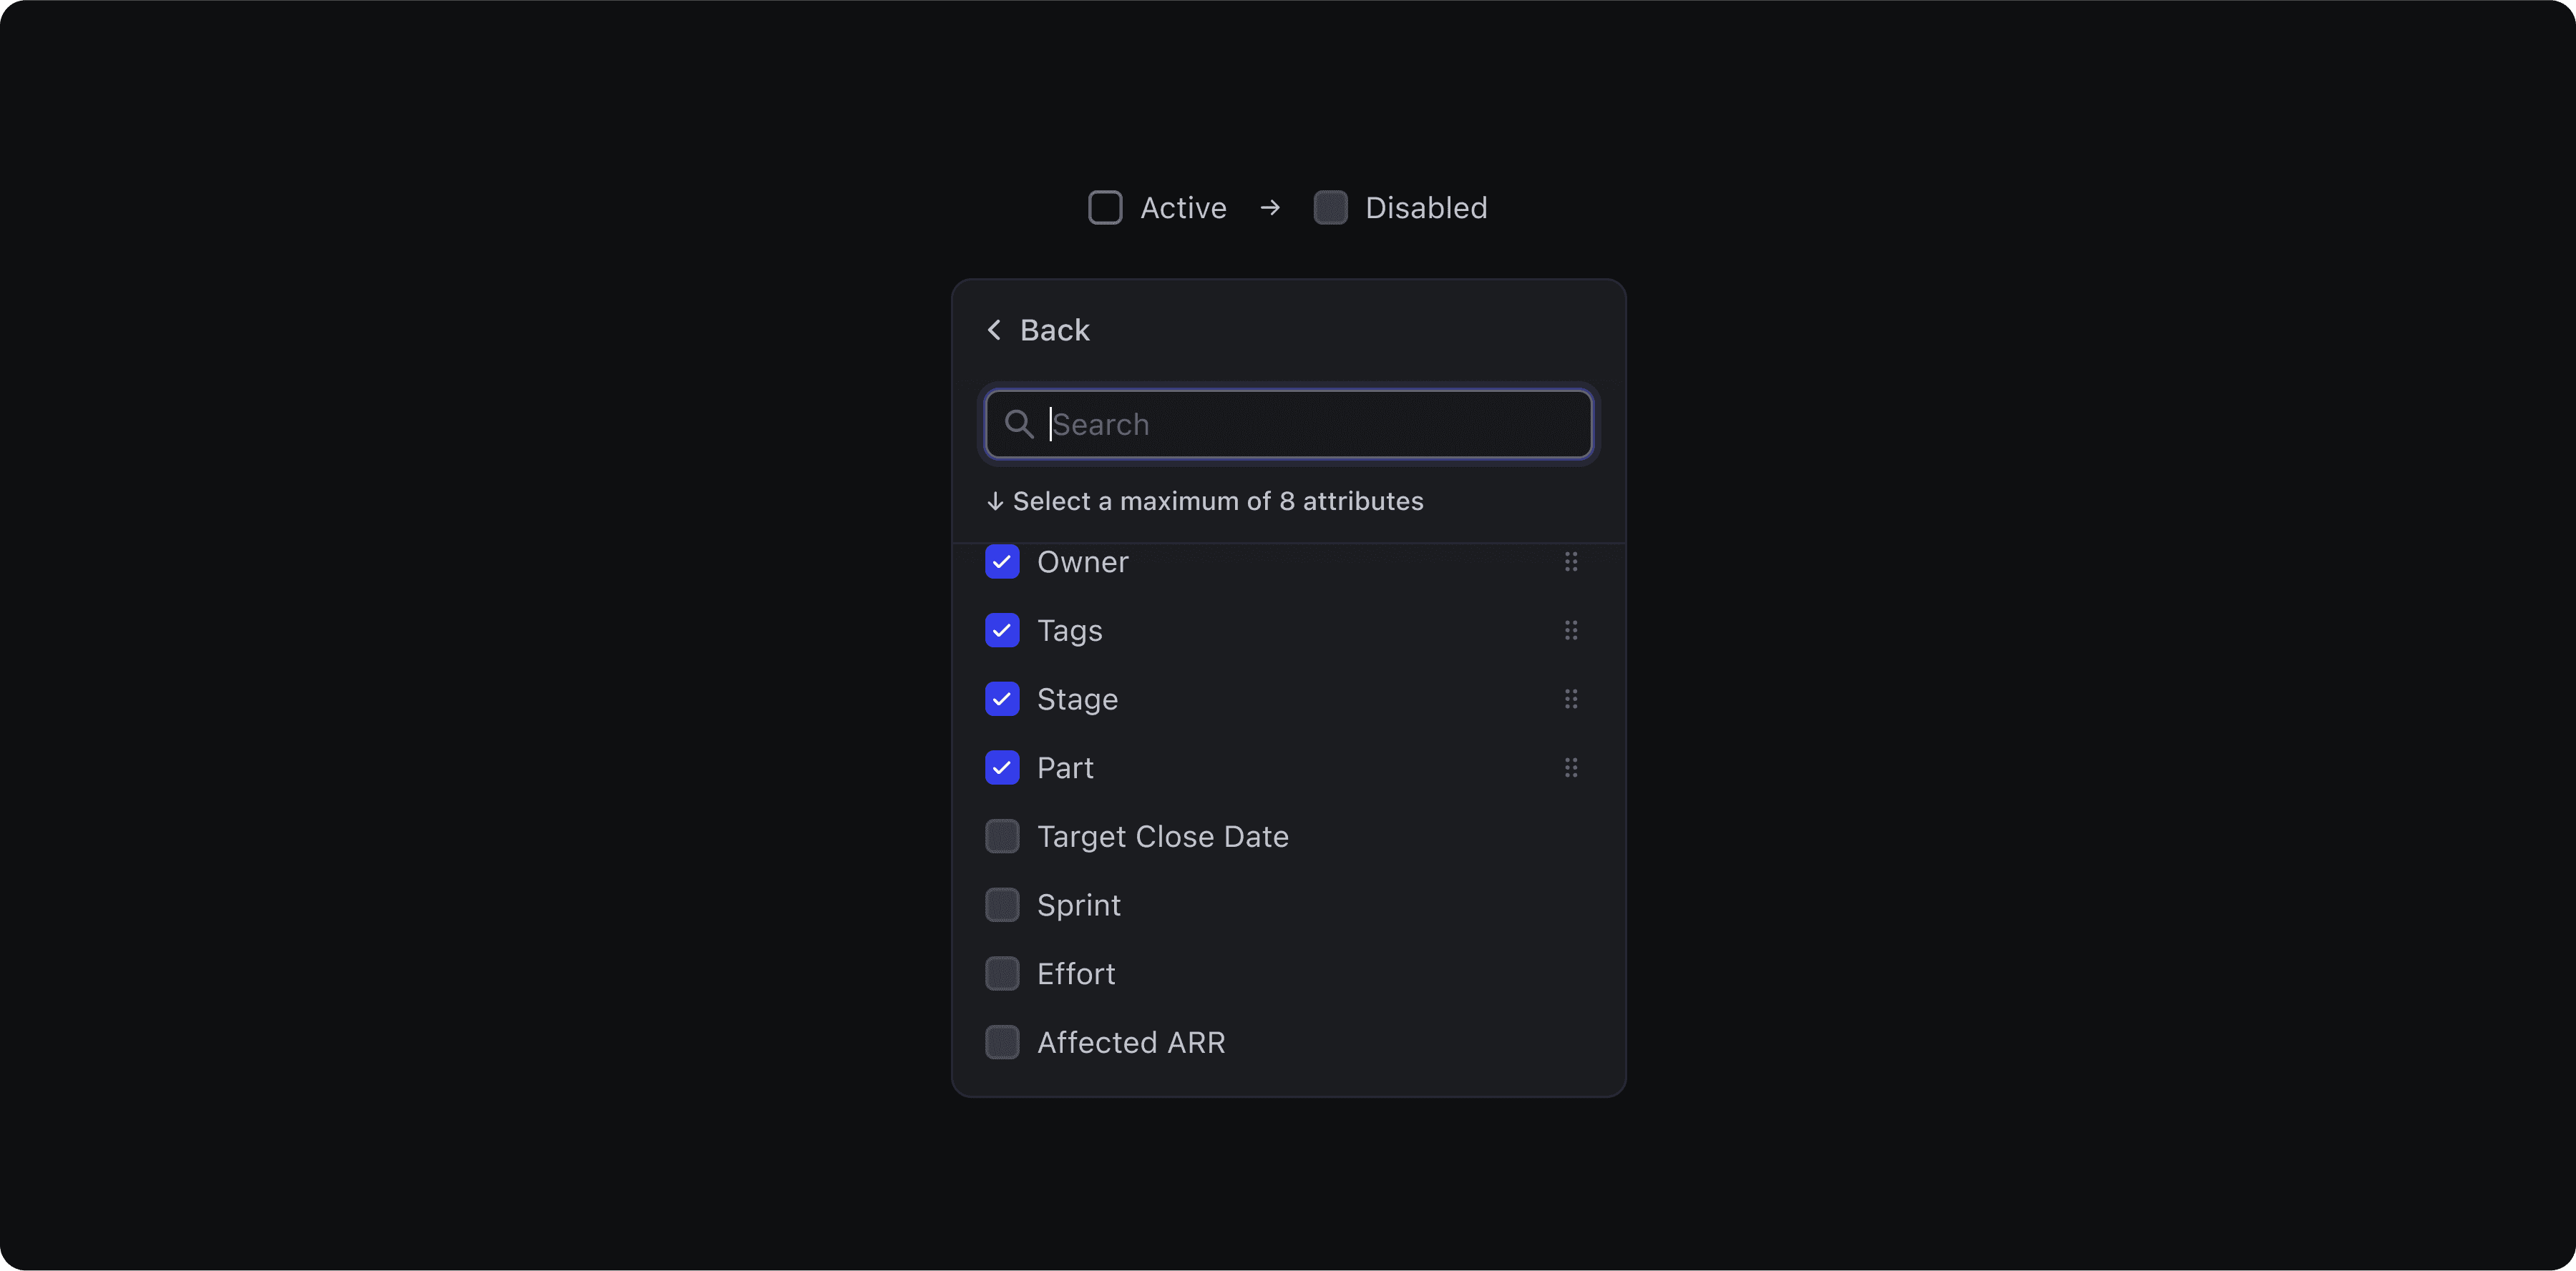Screen dimensions: 2576x1271
Task: Go back using the Back button
Action: pyautogui.click(x=1053, y=330)
